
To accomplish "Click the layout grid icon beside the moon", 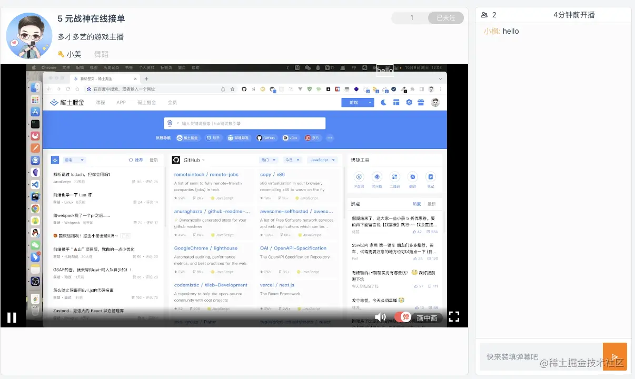I will 396,103.
